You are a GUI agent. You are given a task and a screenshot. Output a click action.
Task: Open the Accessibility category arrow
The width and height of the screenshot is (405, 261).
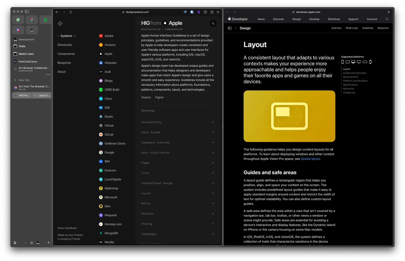pos(213,122)
